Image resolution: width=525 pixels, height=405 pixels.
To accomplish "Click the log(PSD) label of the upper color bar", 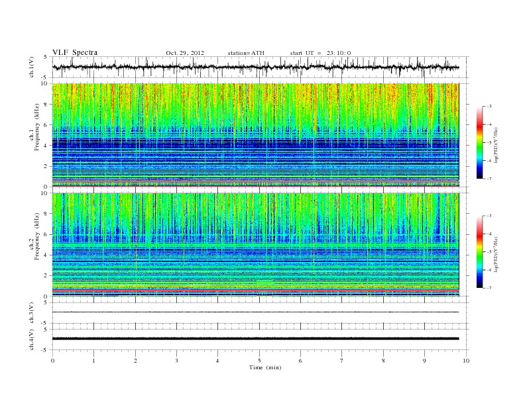I will click(497, 146).
